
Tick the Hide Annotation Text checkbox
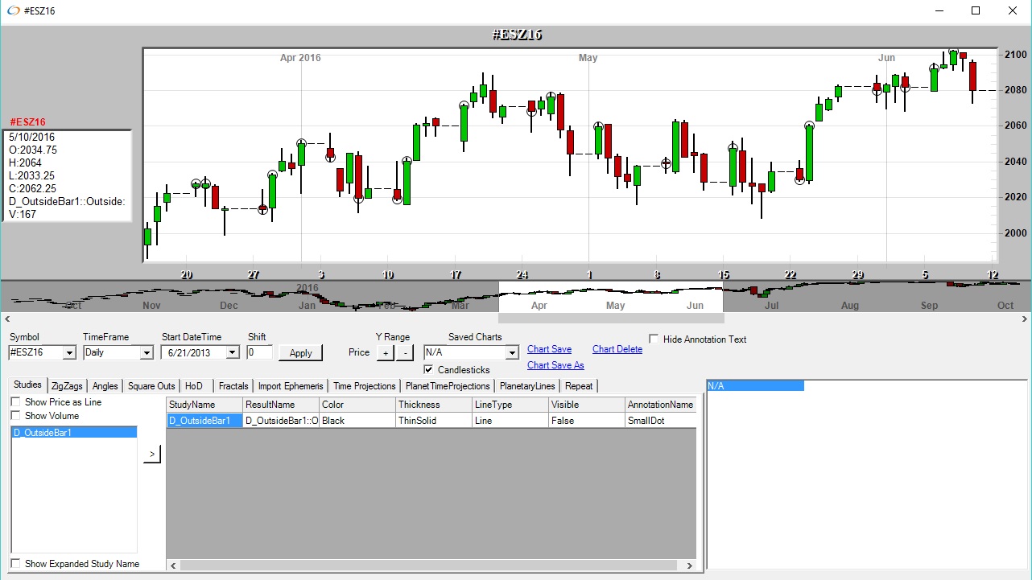(654, 339)
